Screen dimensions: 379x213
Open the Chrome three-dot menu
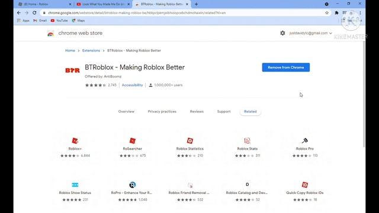360,13
